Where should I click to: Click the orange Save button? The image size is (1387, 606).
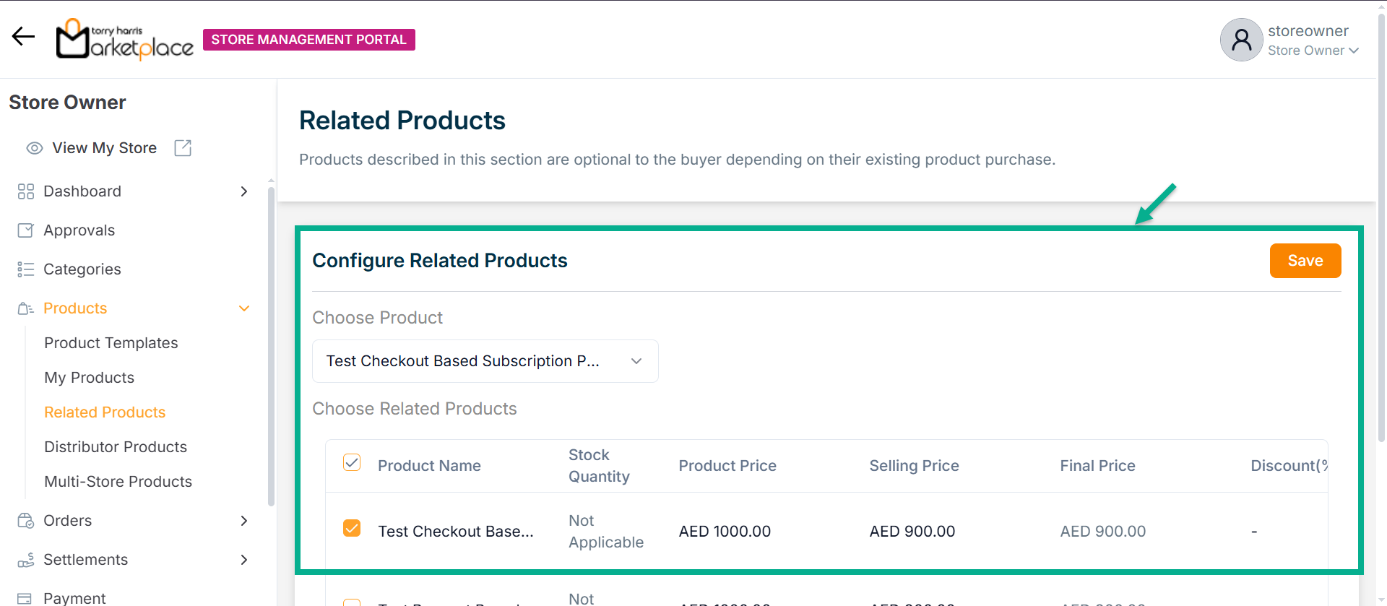[1305, 261]
